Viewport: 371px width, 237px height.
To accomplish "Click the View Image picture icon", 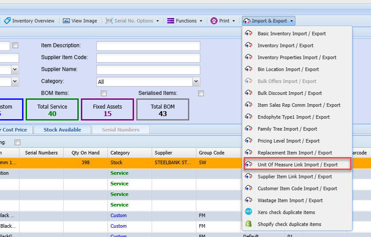I will coord(66,21).
